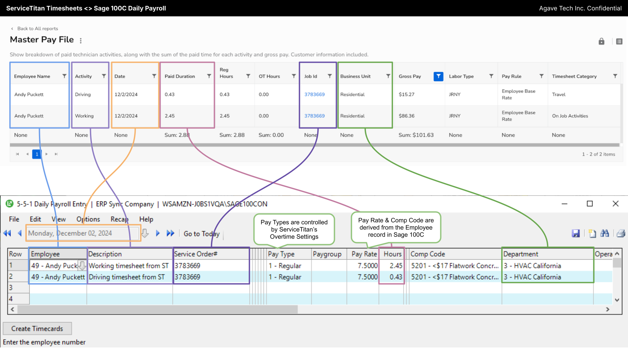The height and width of the screenshot is (353, 628).
Task: Click the lock icon in report header
Action: point(602,42)
